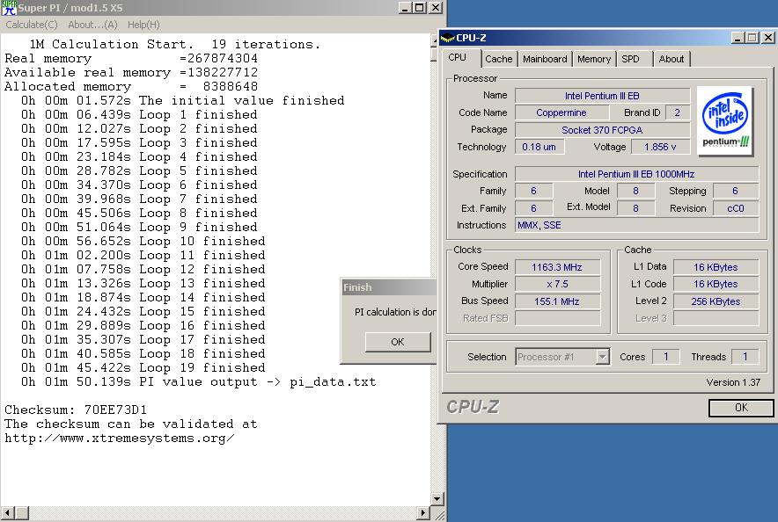This screenshot has height=522, width=778.
Task: Open the Processor #1 selection dropdown
Action: (x=602, y=357)
